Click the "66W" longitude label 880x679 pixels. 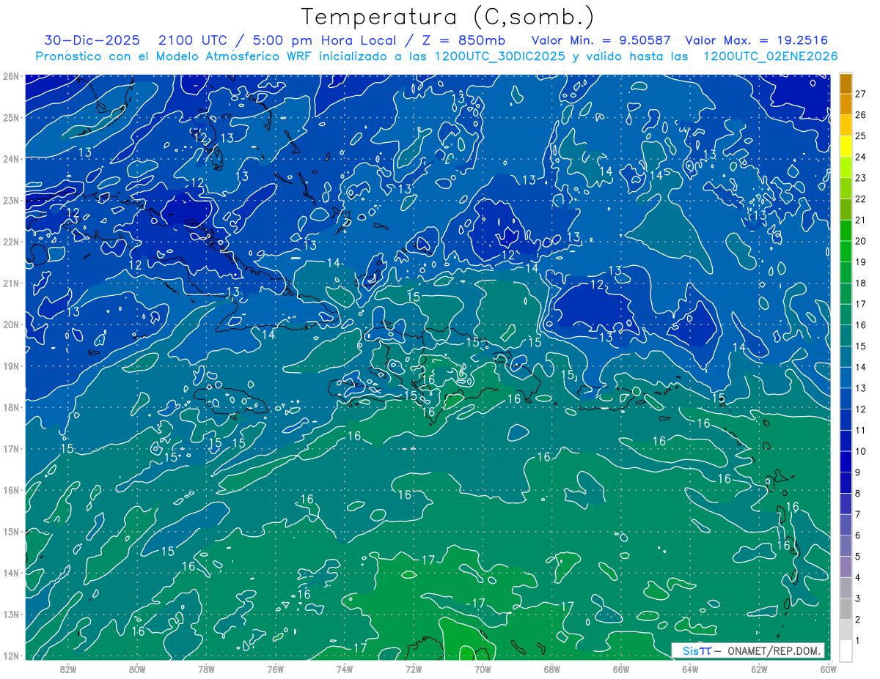coord(621,669)
